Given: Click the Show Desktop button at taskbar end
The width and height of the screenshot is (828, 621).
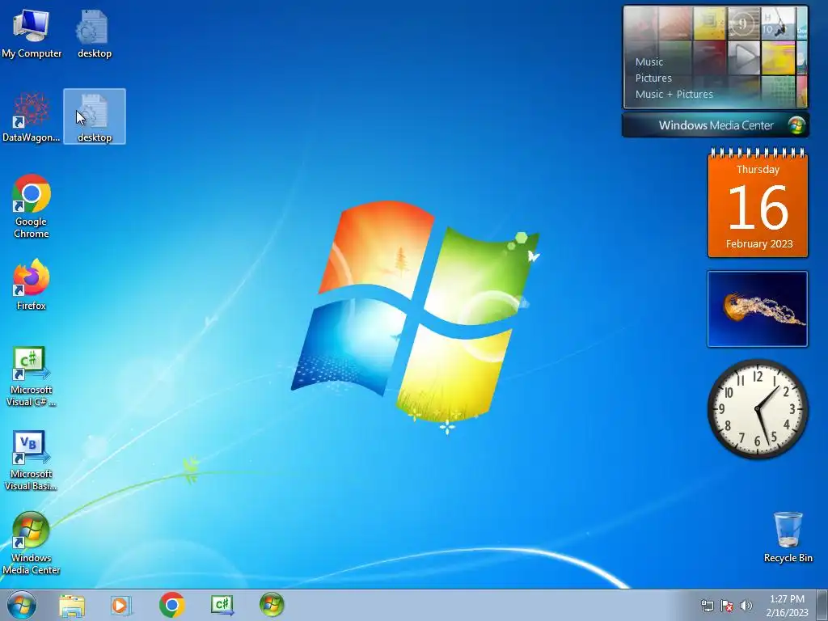Looking at the screenshot, I should point(822,605).
